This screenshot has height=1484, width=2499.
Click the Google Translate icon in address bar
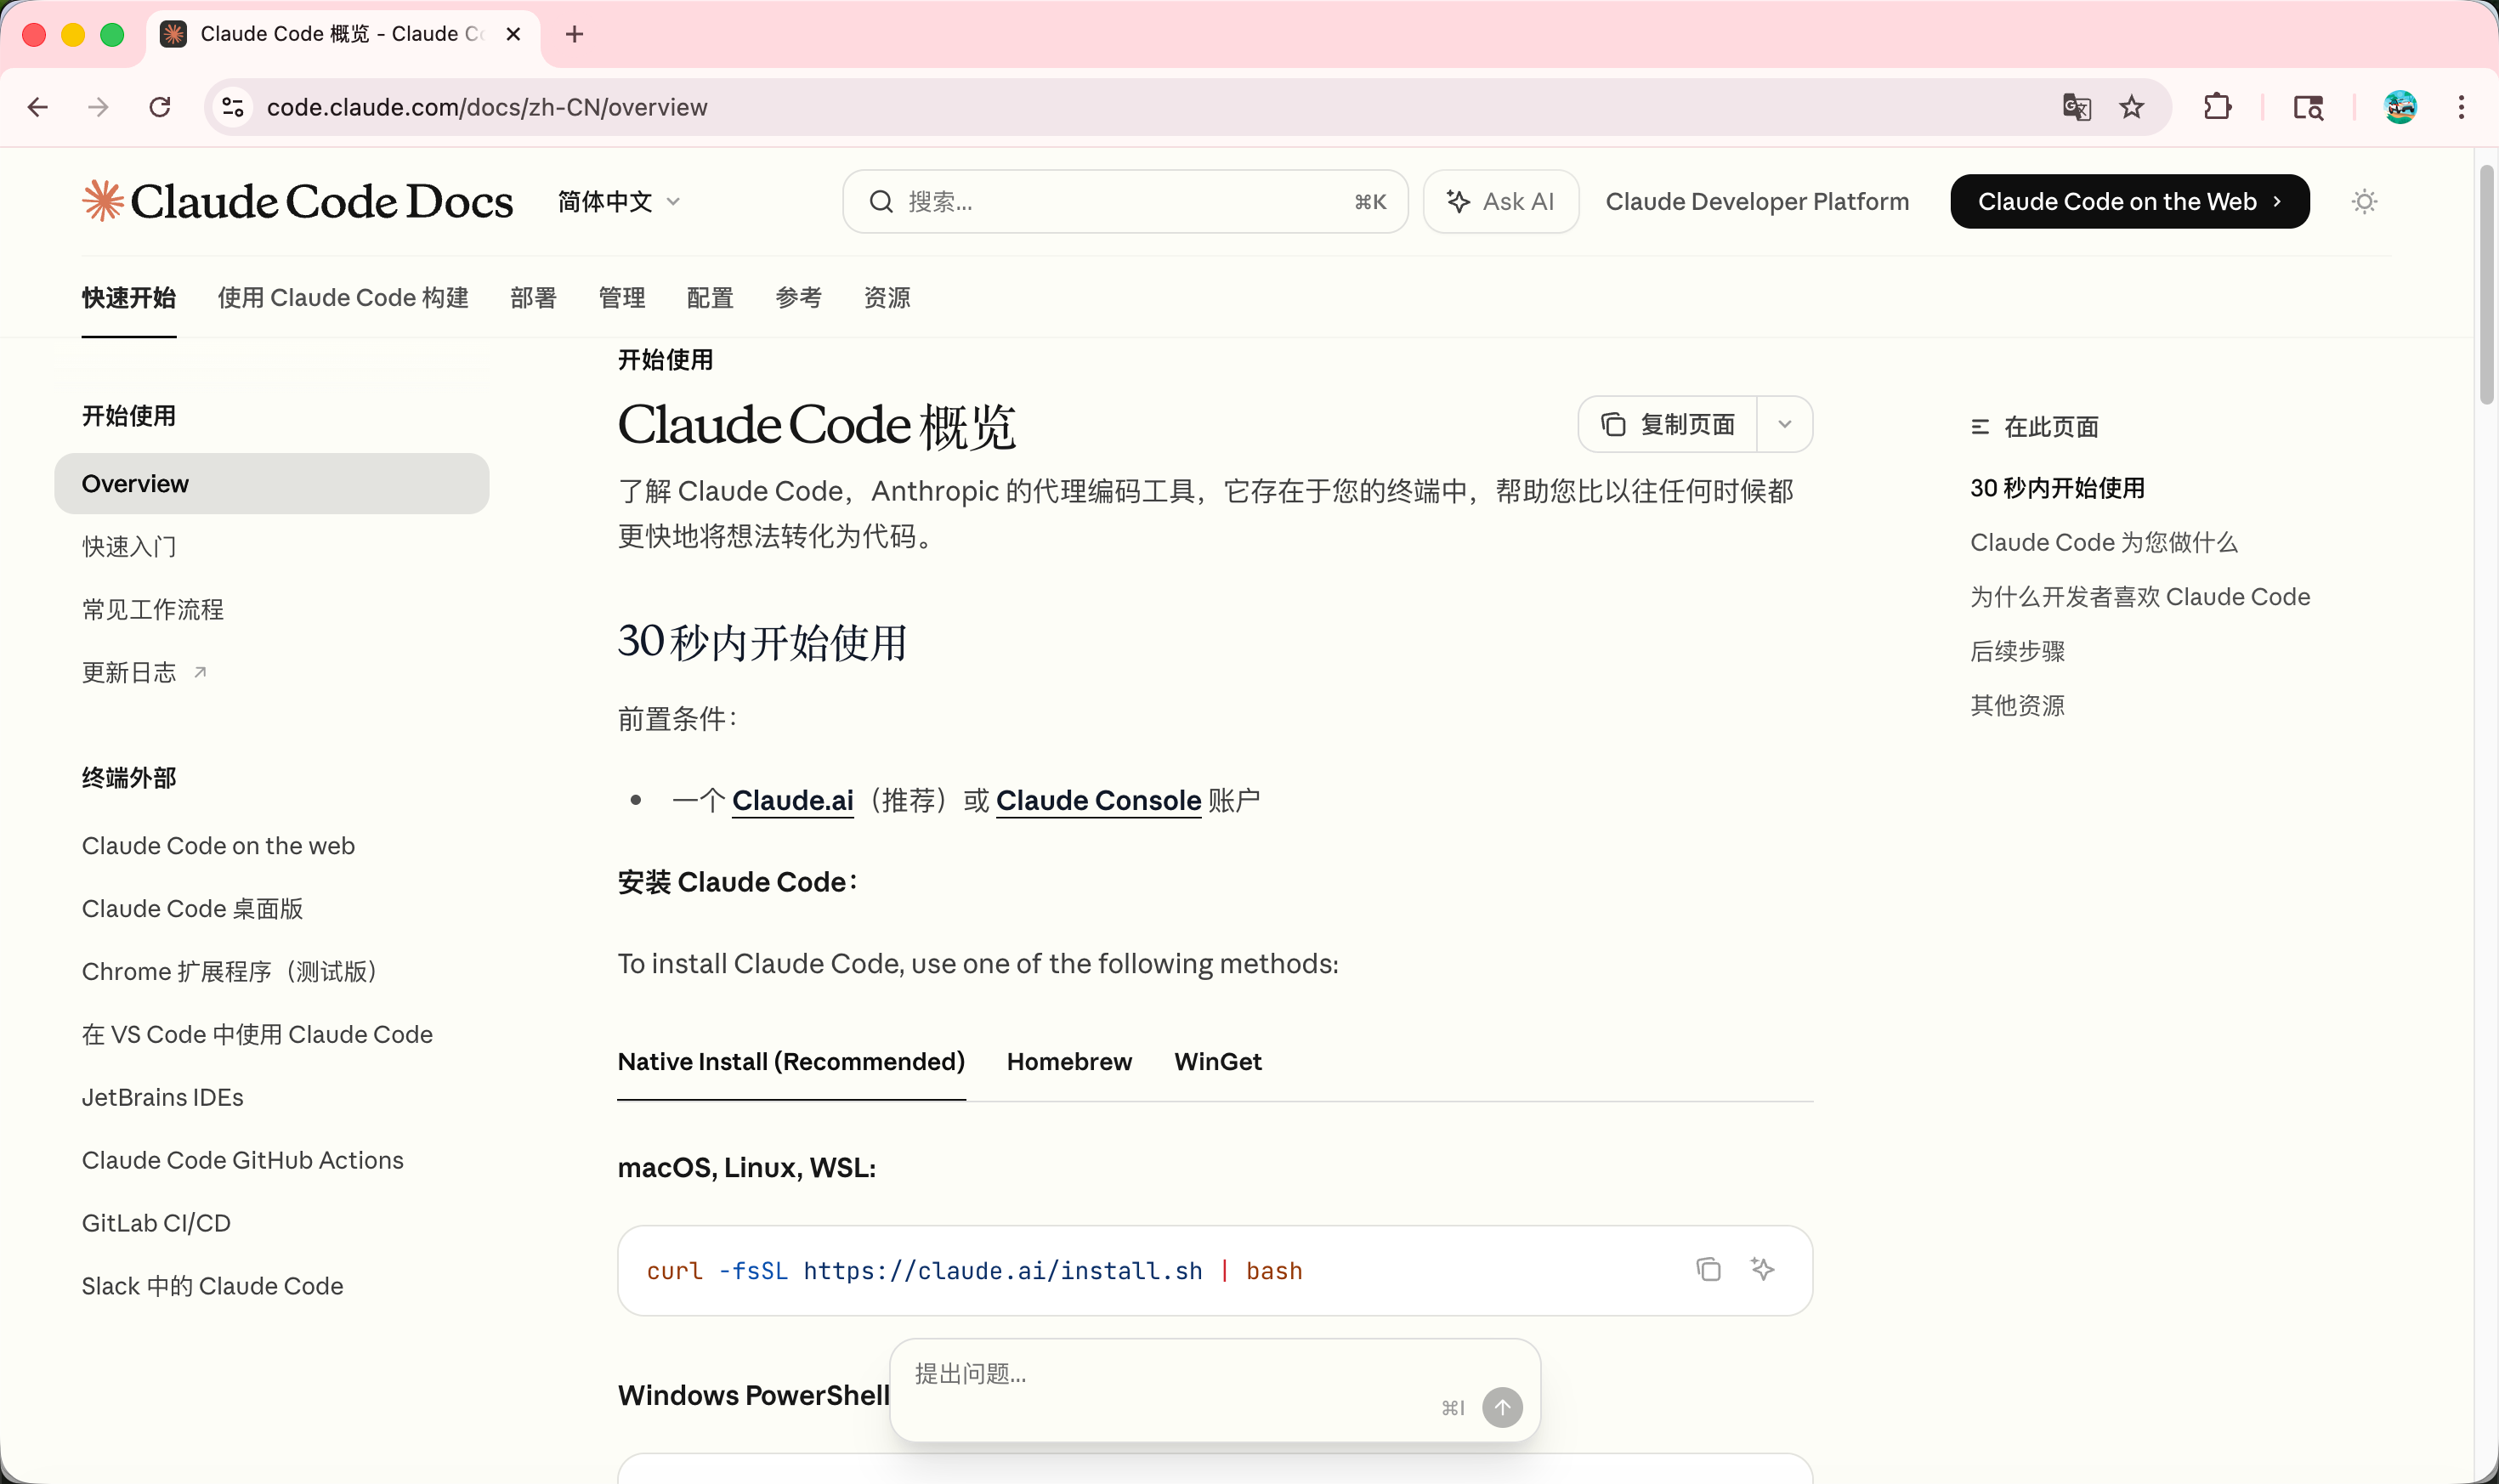[2076, 107]
